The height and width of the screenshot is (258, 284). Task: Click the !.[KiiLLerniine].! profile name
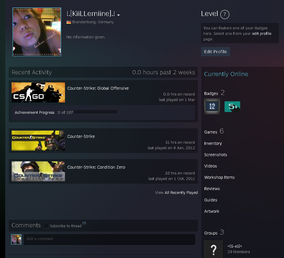[91, 14]
